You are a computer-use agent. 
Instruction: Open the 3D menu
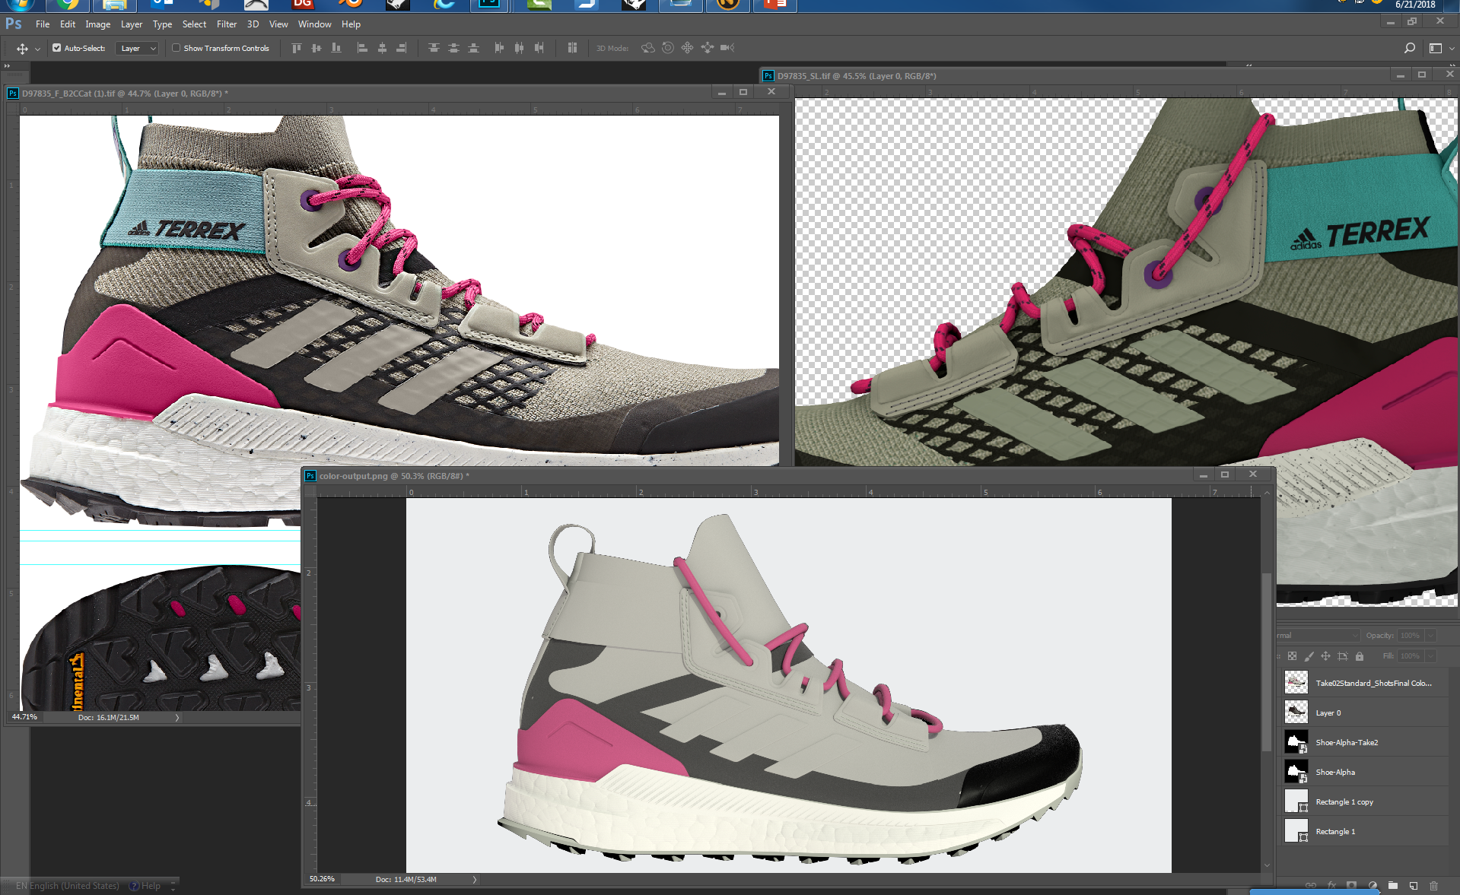253,24
